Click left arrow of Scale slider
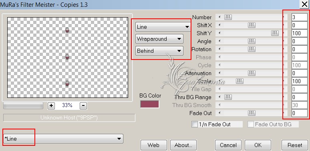This screenshot has height=151, width=310. pyautogui.click(x=219, y=81)
